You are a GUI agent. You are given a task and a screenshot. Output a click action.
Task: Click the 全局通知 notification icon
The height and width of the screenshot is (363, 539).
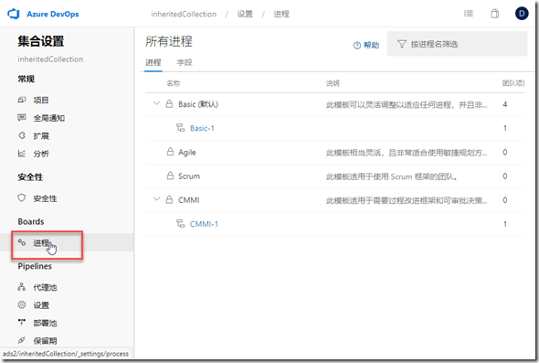pyautogui.click(x=22, y=118)
